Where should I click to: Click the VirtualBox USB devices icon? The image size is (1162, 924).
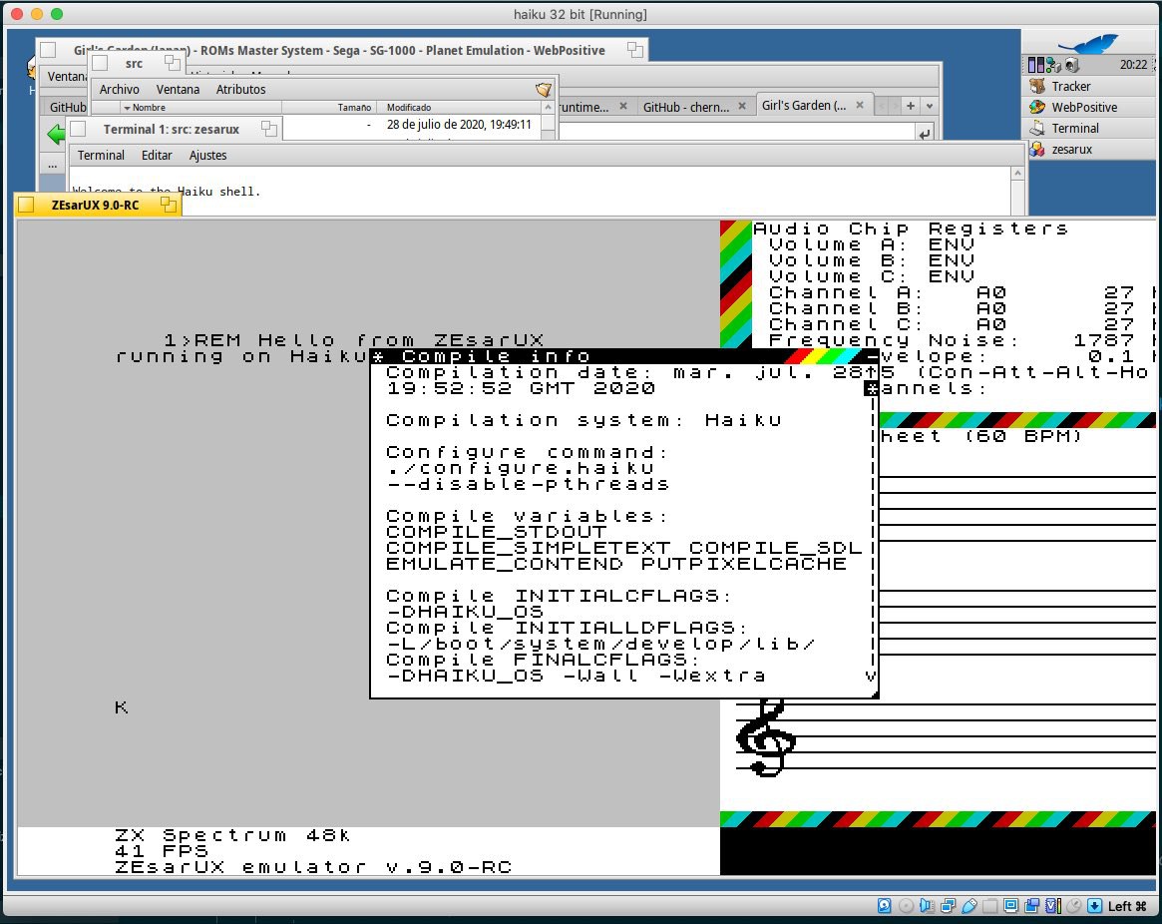click(x=968, y=905)
